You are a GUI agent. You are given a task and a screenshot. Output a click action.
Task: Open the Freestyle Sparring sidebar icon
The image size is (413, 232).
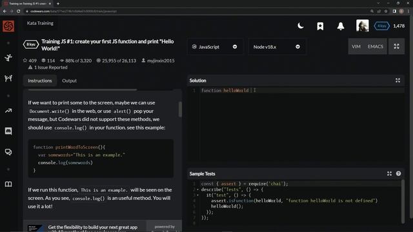pyautogui.click(x=8, y=78)
